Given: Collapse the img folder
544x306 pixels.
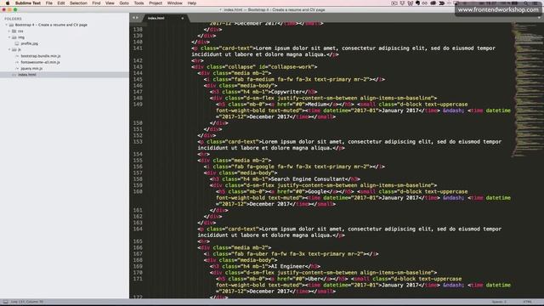Looking at the screenshot, I should [x=9, y=37].
